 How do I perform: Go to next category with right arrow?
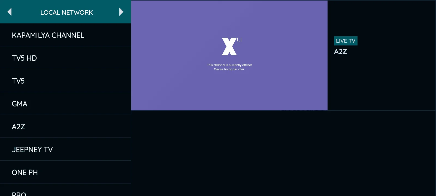click(121, 12)
